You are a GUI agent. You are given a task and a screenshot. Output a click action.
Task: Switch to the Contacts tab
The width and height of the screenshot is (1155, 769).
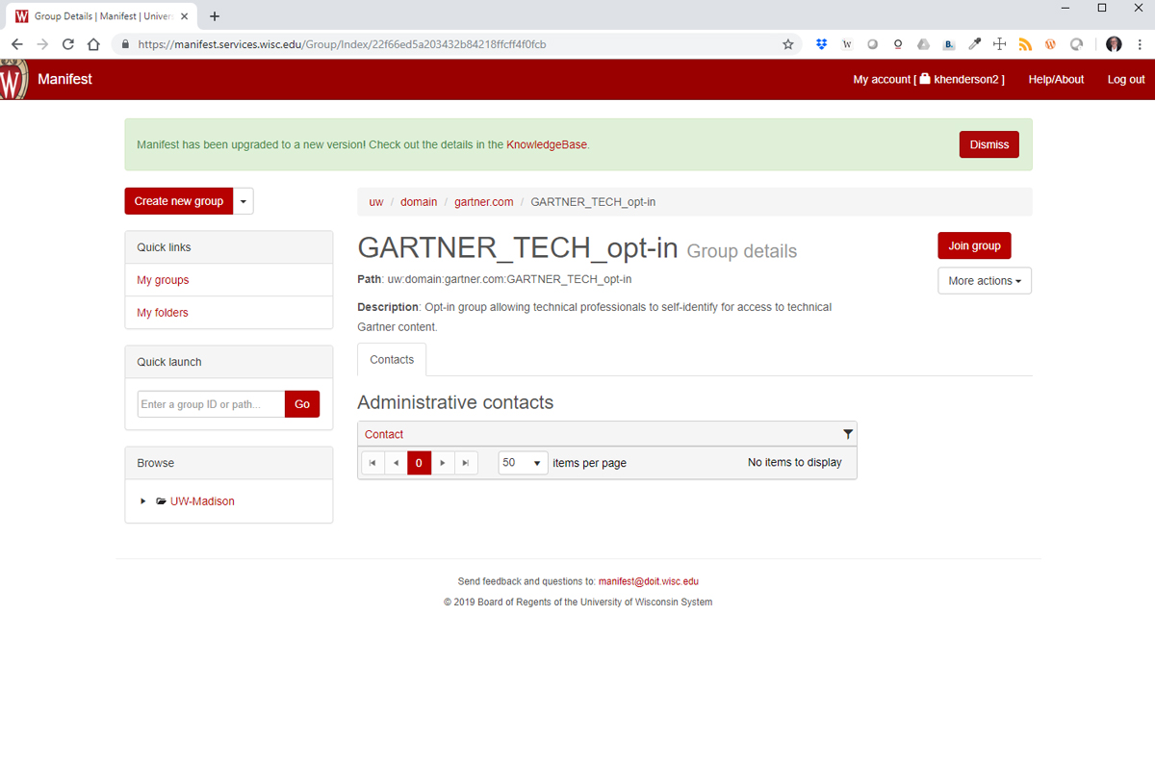tap(391, 359)
